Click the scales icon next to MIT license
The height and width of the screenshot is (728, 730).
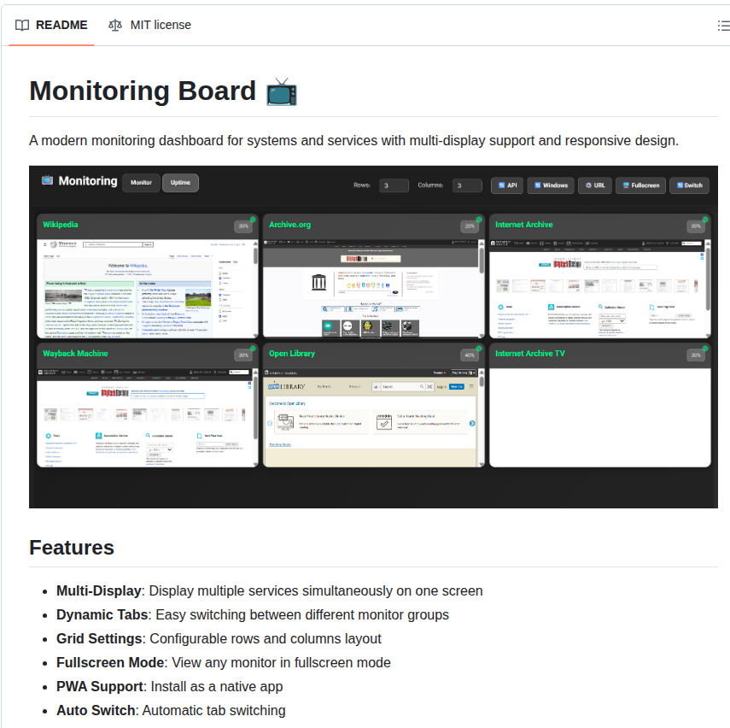click(x=114, y=25)
